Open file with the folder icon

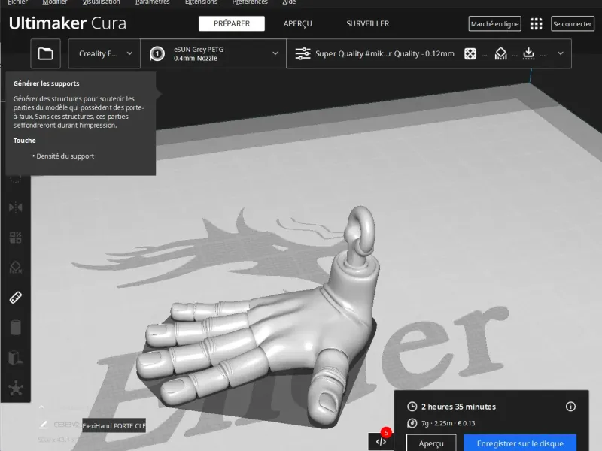46,53
